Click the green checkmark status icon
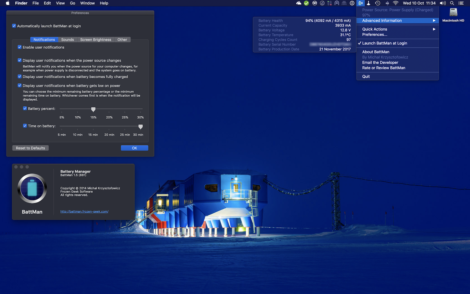 [x=306, y=3]
